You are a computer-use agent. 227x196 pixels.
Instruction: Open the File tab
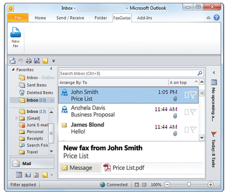click(18, 18)
